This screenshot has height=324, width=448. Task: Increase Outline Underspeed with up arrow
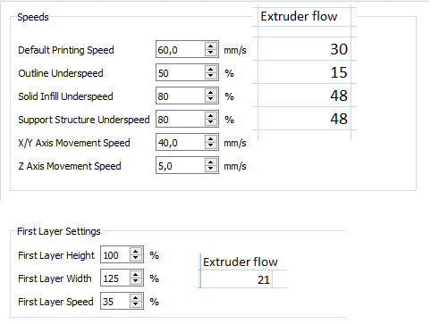coord(211,70)
